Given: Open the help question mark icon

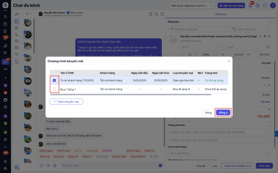Looking at the screenshot, I should pyautogui.click(x=257, y=5).
